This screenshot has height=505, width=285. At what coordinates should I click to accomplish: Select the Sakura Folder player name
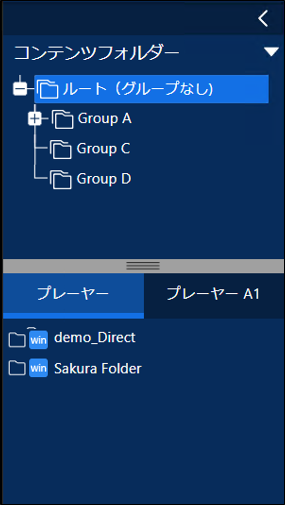pos(98,368)
